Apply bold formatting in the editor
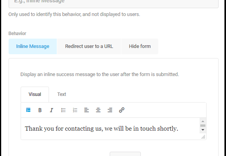Viewport: 226px width, 156px height. pyautogui.click(x=40, y=110)
